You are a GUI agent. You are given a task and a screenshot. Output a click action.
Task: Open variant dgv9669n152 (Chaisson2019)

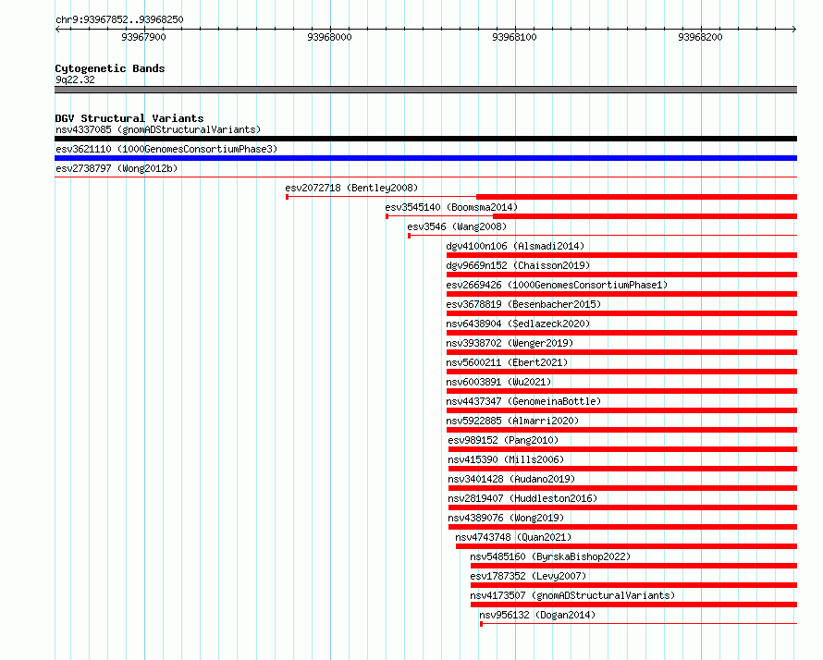(x=518, y=265)
